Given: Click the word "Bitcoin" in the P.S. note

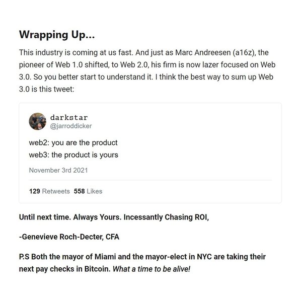Looking at the screenshot, I should 96,269.
